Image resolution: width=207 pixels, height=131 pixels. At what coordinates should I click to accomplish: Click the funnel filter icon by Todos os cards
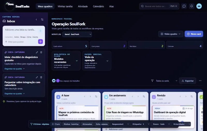tap(152, 81)
